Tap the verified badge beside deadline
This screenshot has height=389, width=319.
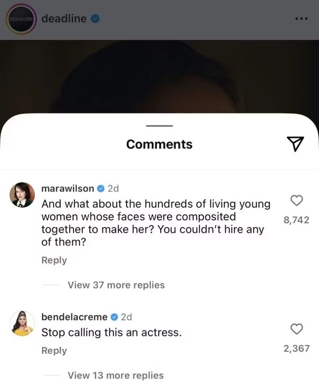[95, 18]
